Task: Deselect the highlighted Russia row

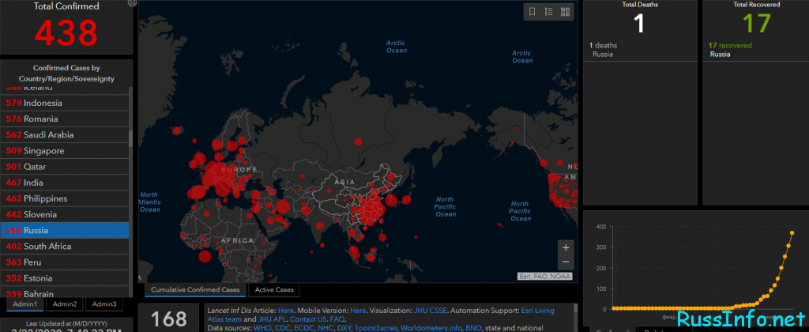Action: click(x=65, y=230)
